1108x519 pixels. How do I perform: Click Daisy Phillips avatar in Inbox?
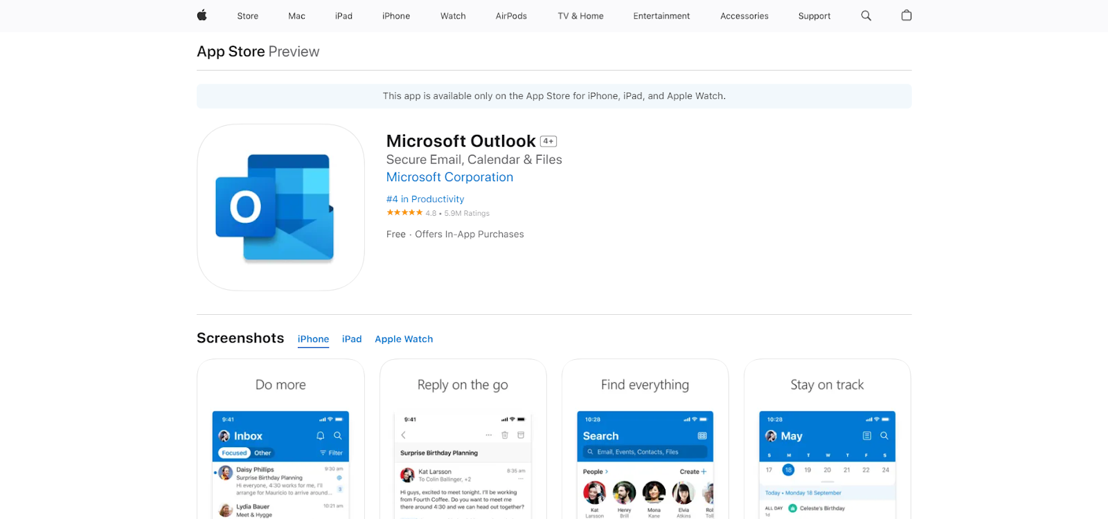[x=226, y=474]
